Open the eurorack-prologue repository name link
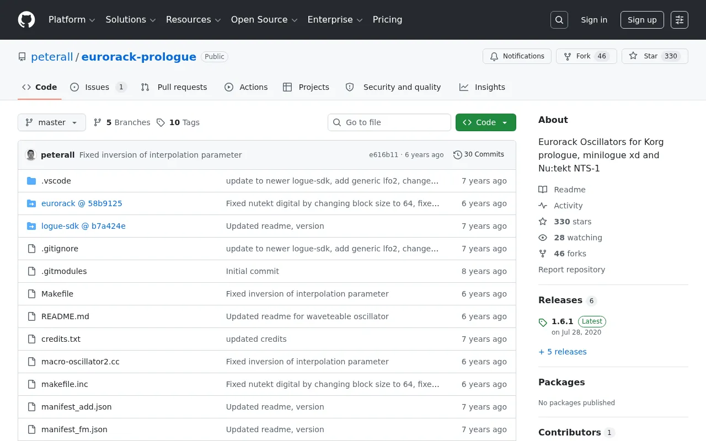 (x=139, y=57)
